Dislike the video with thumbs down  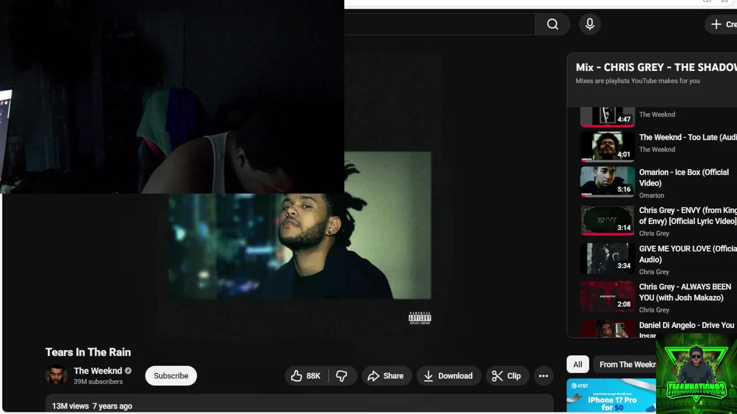click(x=342, y=376)
